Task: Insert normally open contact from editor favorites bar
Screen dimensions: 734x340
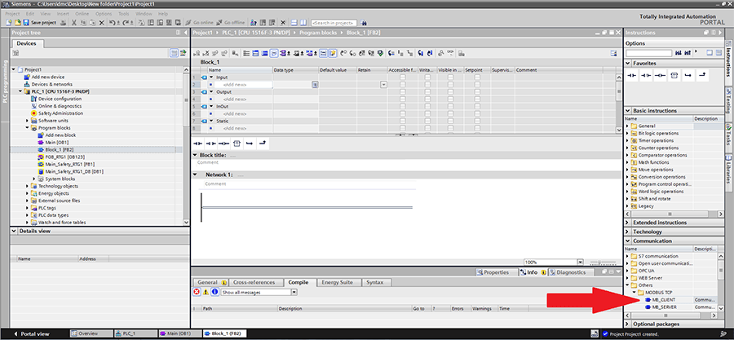Action: click(x=197, y=144)
